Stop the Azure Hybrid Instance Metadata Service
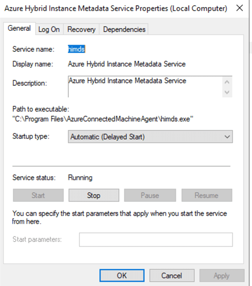 pos(94,195)
